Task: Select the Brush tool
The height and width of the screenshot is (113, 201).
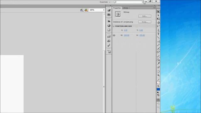Action: (x=158, y=48)
